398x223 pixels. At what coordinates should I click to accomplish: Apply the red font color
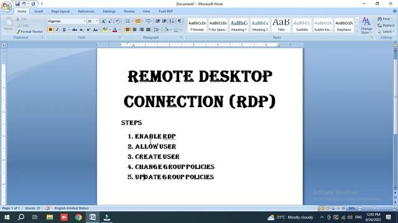pyautogui.click(x=114, y=30)
